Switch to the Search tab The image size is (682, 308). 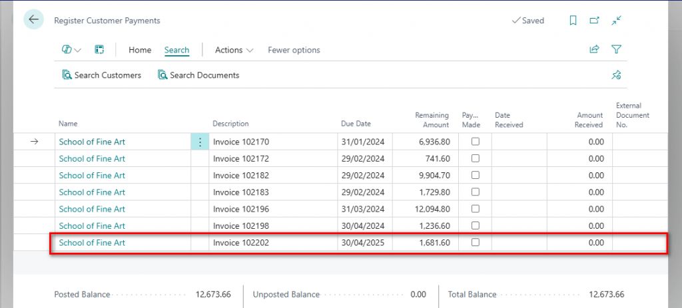176,50
